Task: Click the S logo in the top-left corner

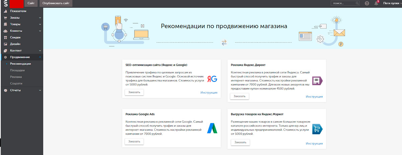Action: point(5,4)
